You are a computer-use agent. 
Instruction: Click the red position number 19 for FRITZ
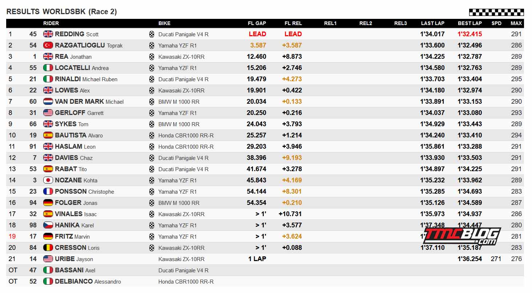pos(12,236)
